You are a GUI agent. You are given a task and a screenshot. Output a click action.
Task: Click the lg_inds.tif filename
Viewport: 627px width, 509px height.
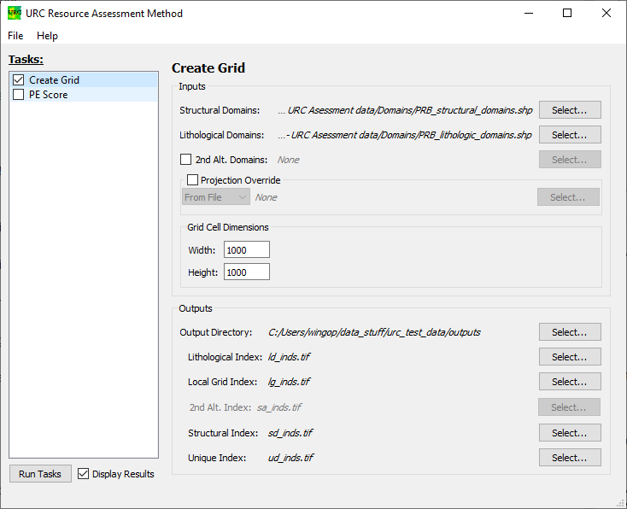pyautogui.click(x=289, y=382)
